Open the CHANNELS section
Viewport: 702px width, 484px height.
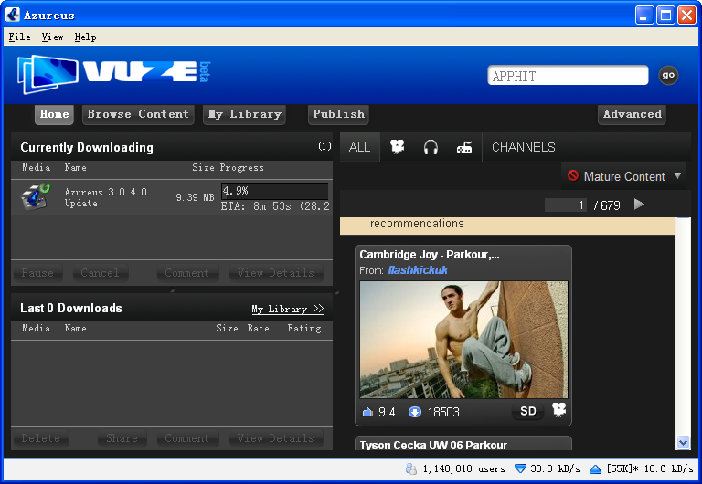(x=524, y=147)
